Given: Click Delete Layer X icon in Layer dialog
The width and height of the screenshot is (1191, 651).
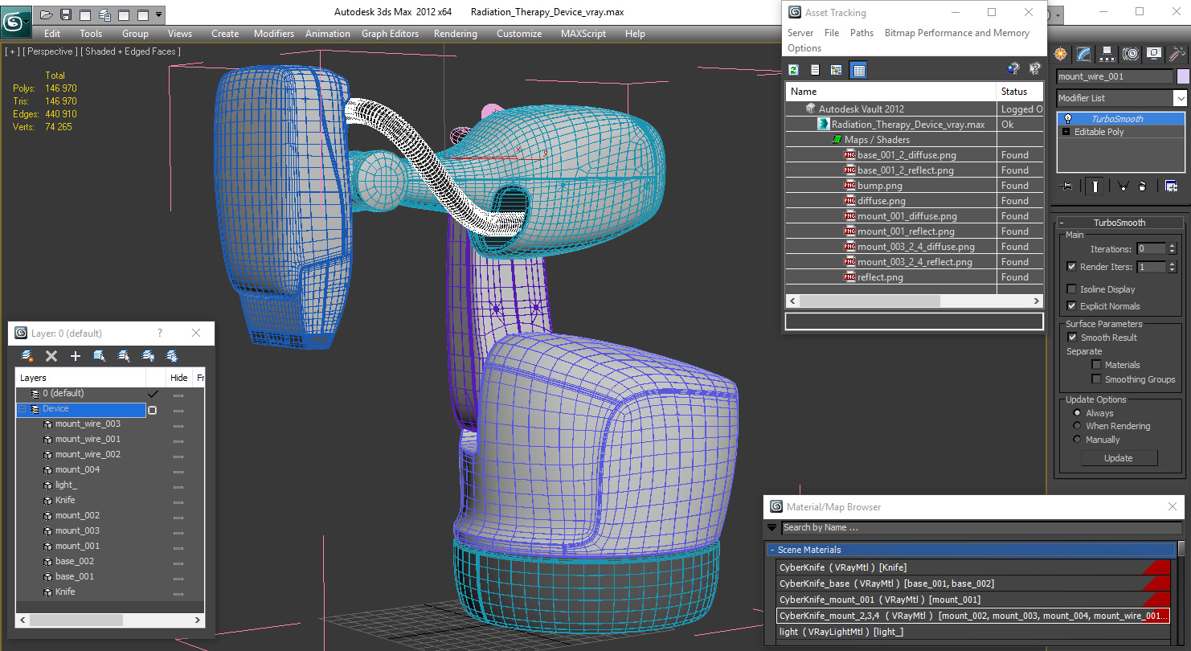Looking at the screenshot, I should [51, 356].
